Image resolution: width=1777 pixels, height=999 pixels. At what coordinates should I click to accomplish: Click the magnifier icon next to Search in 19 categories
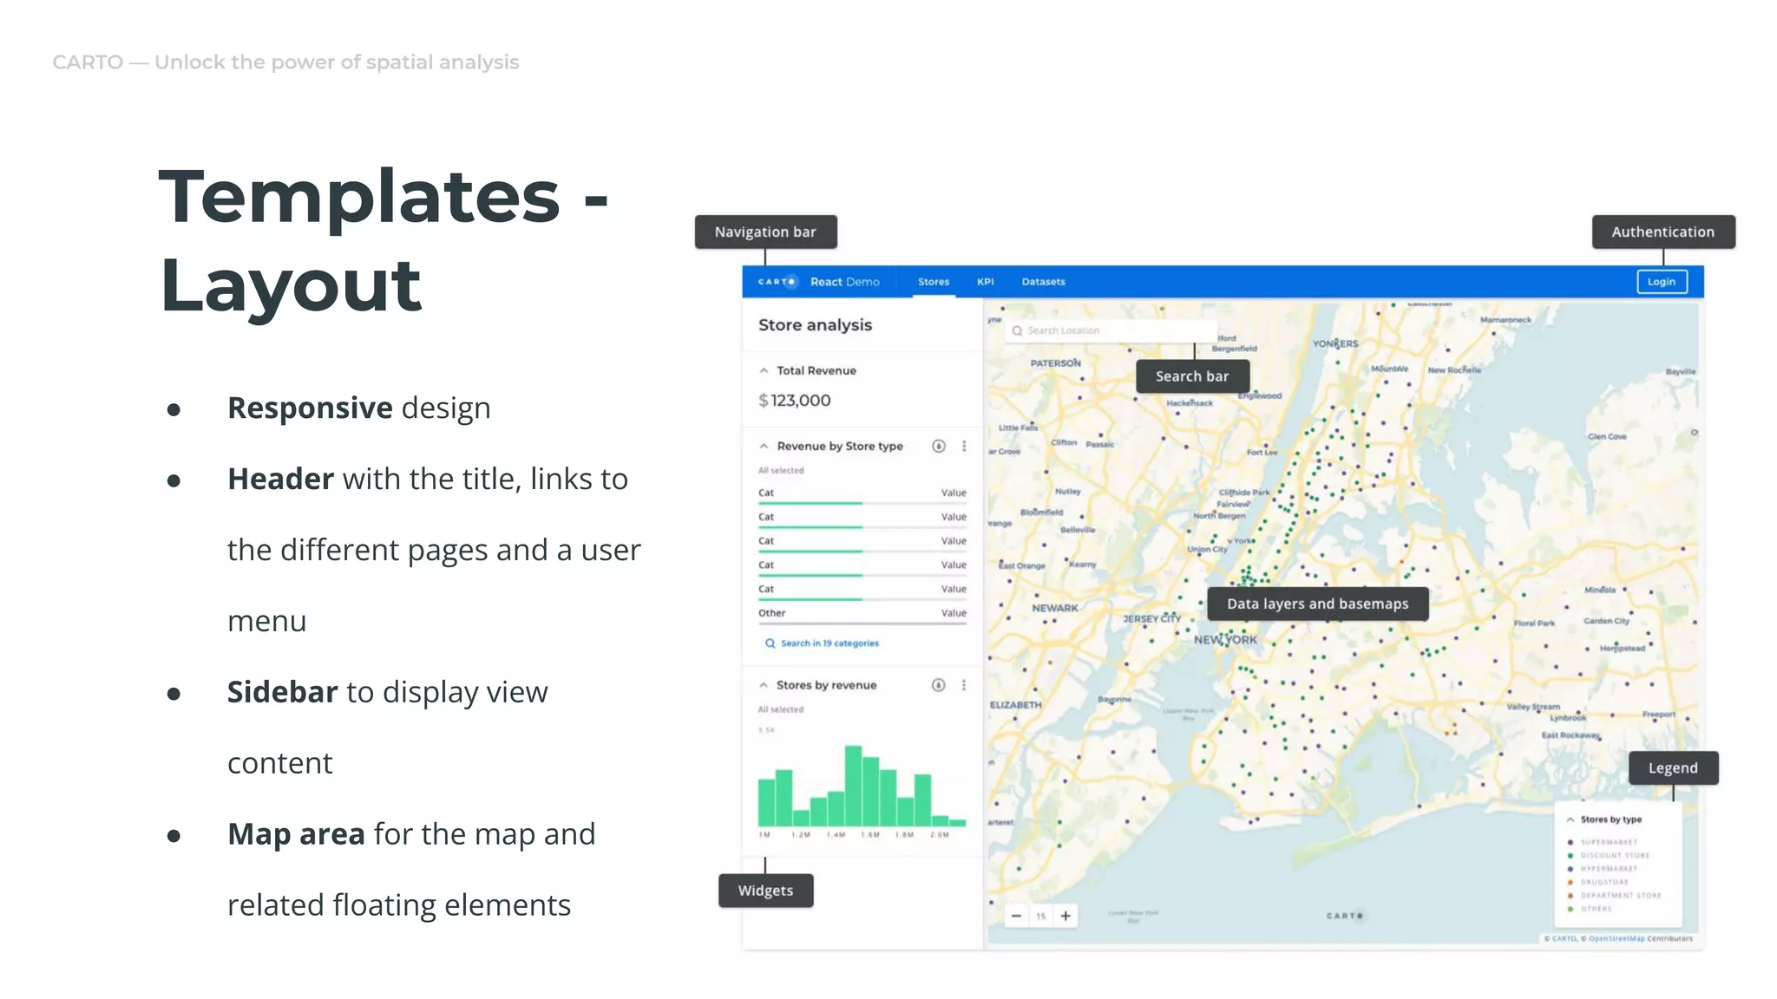click(770, 643)
